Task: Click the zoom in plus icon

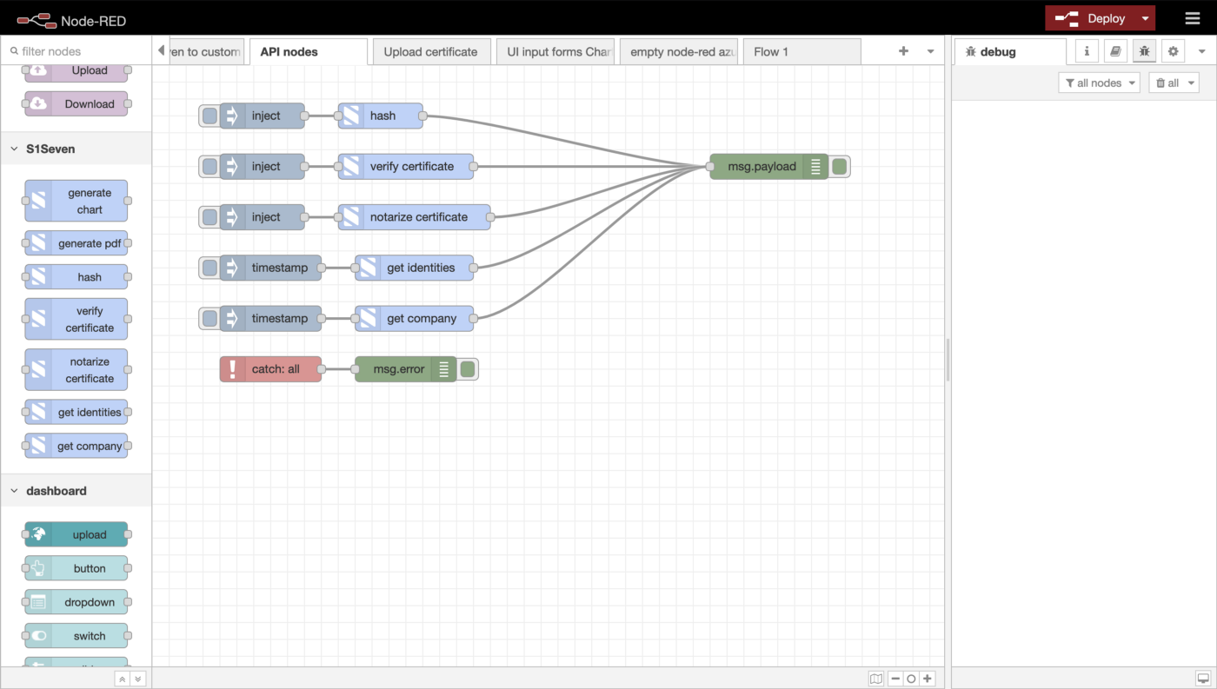Action: pos(928,679)
